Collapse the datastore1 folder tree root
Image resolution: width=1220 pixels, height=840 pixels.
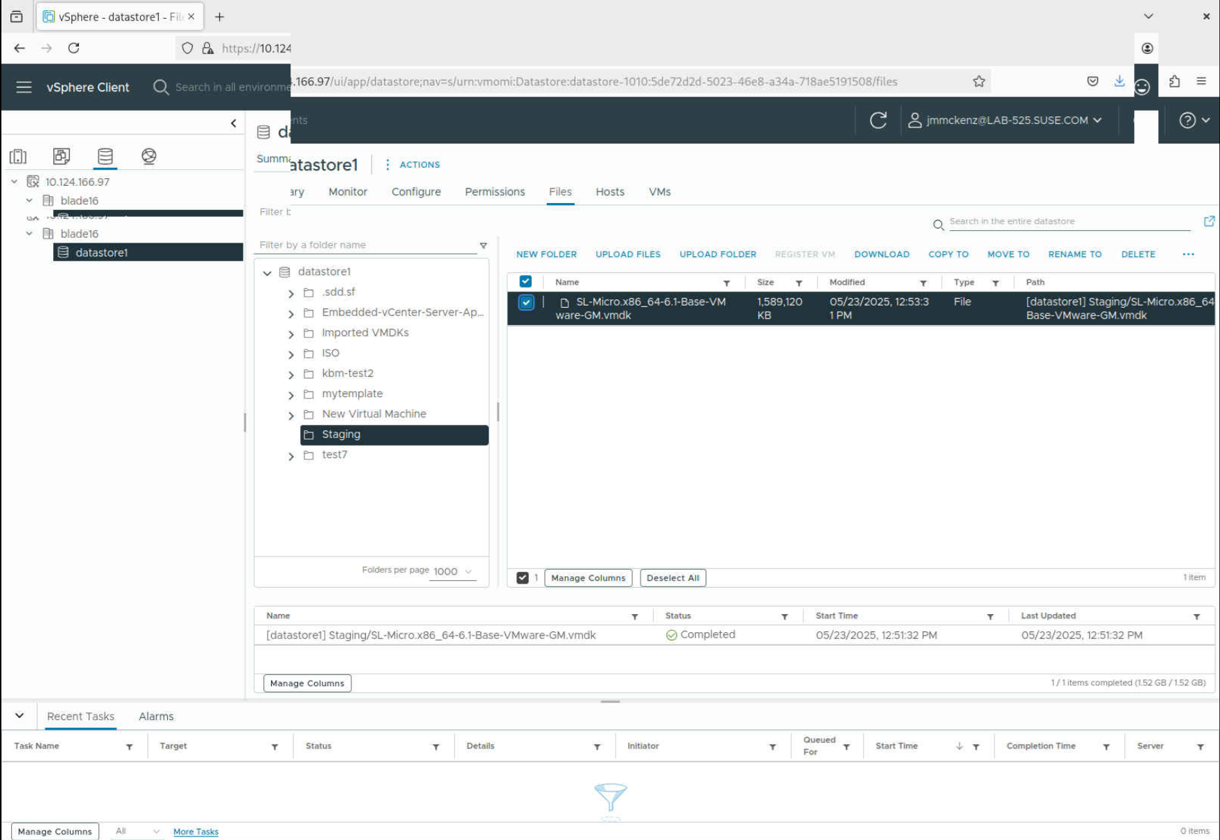[x=267, y=272]
